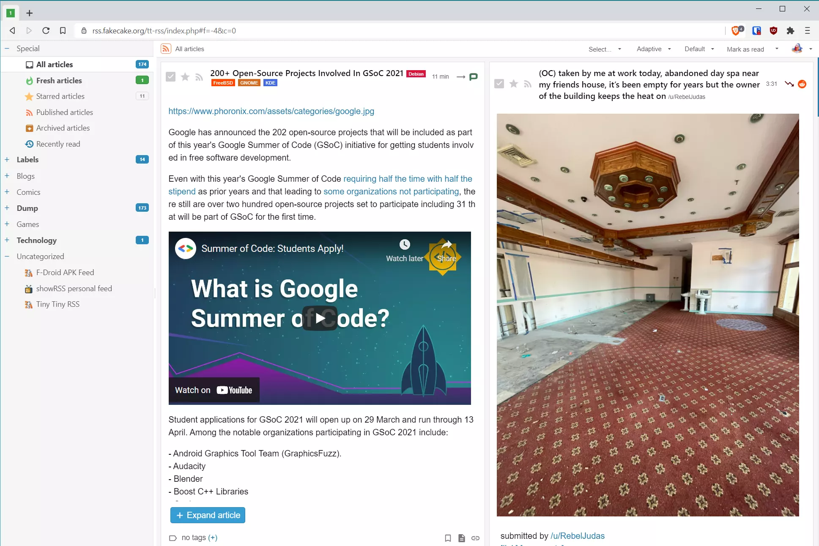This screenshot has height=546, width=819.
Task: Open Starred articles feed
Action: click(60, 96)
